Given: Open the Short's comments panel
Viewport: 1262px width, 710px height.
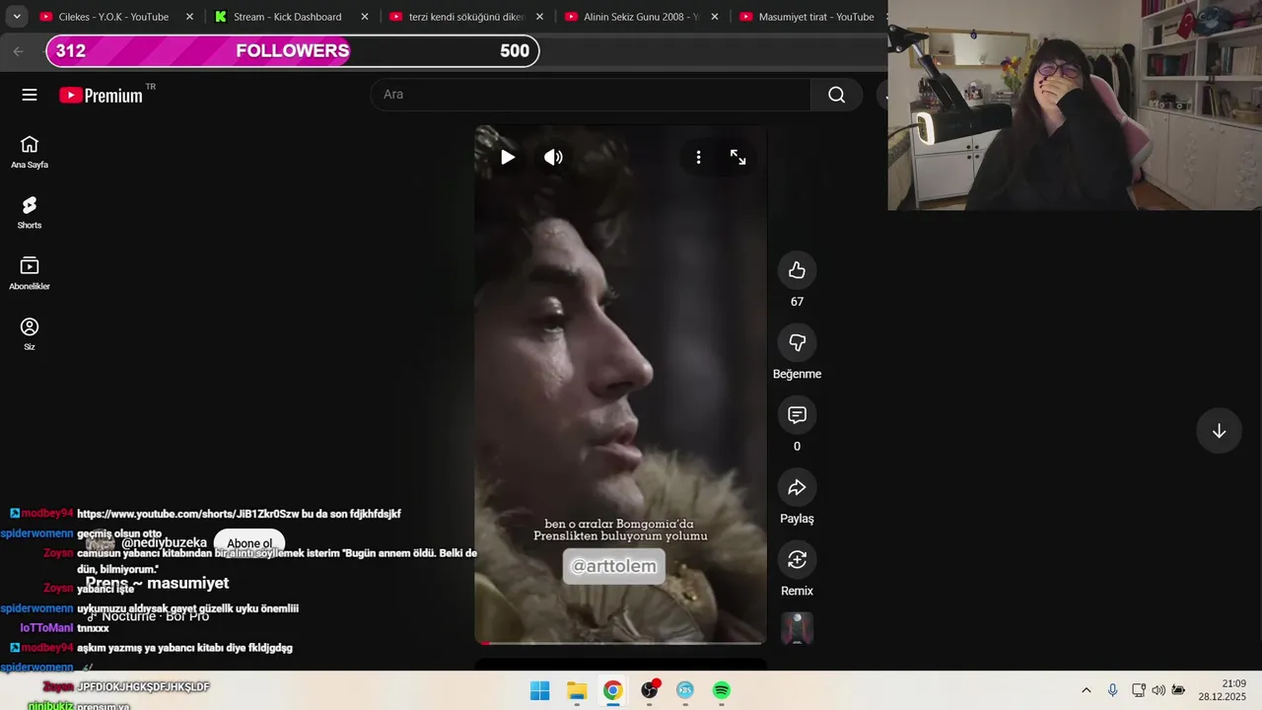Looking at the screenshot, I should (797, 414).
